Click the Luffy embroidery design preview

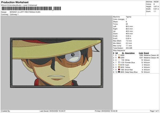pyautogui.click(x=57, y=63)
